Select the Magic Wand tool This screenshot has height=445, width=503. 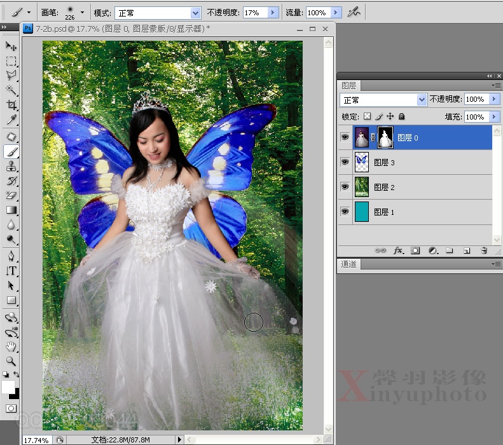(11, 90)
